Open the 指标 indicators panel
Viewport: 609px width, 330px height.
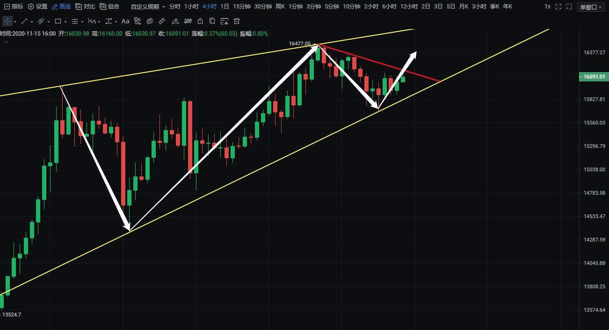pos(14,7)
